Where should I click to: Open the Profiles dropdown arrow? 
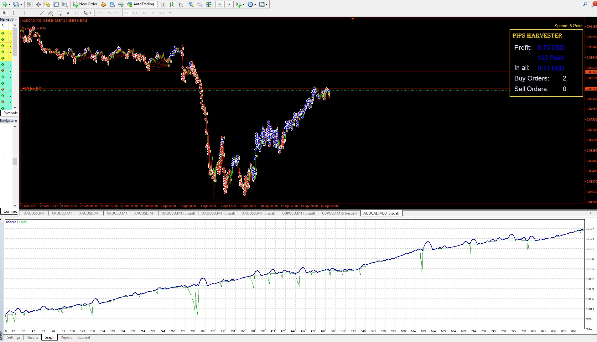click(21, 4)
